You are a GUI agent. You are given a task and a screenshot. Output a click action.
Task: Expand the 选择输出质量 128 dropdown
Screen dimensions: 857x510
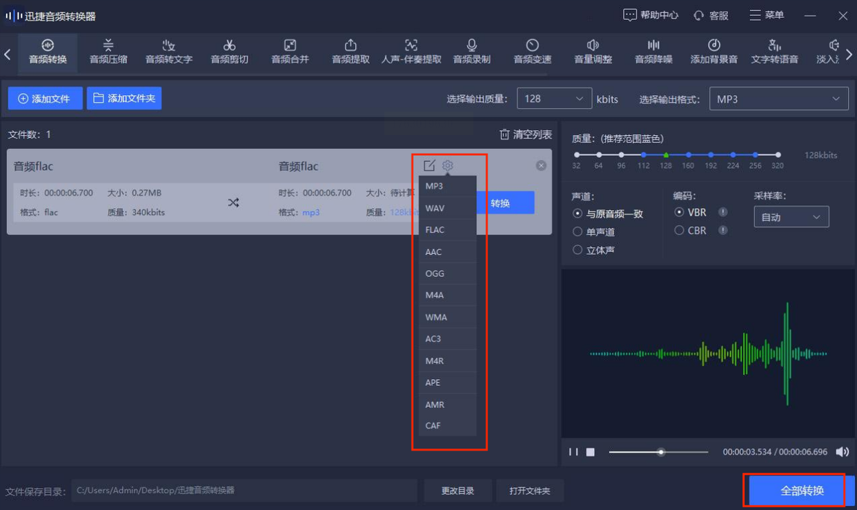[554, 99]
